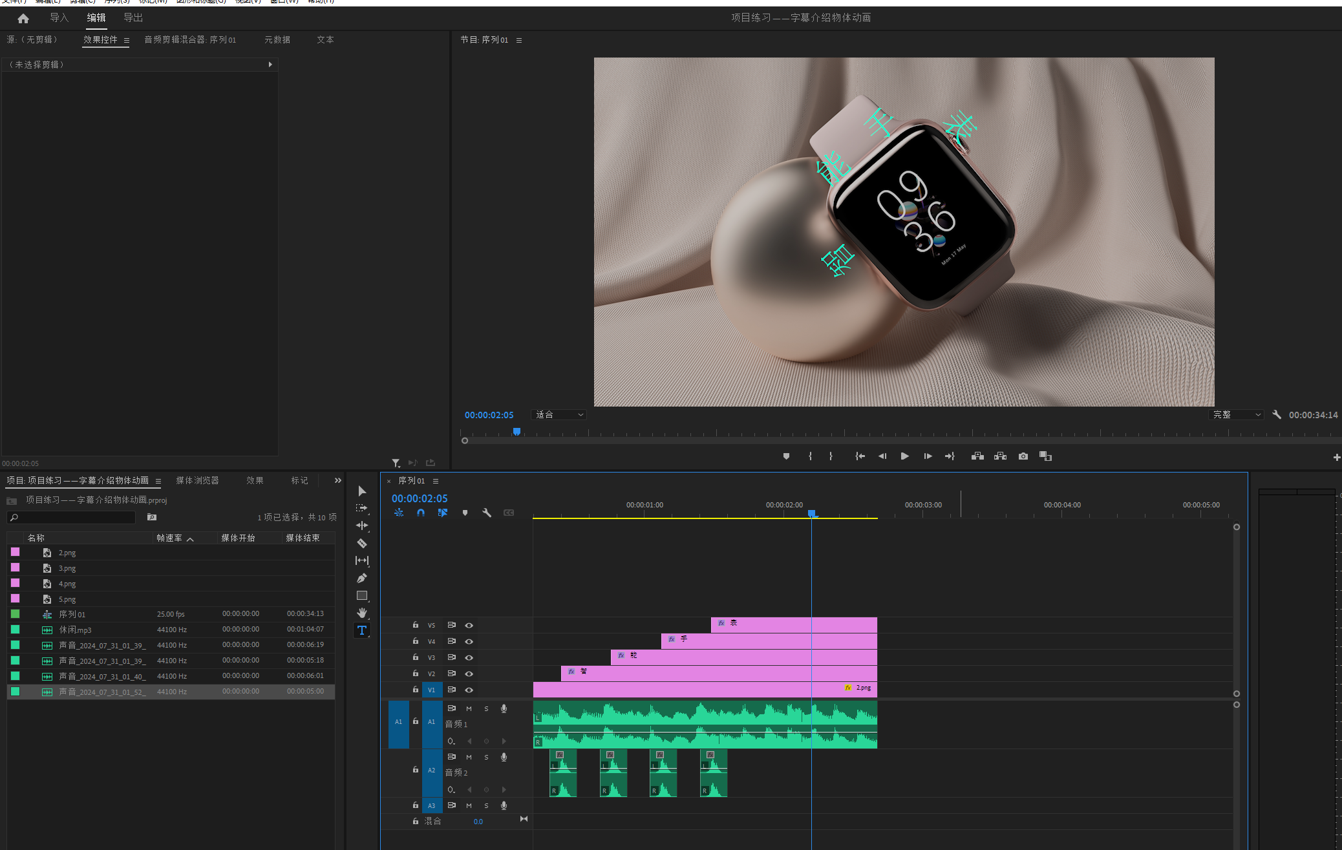The height and width of the screenshot is (850, 1342).
Task: Hide V5 track with eye toggle
Action: coord(469,625)
